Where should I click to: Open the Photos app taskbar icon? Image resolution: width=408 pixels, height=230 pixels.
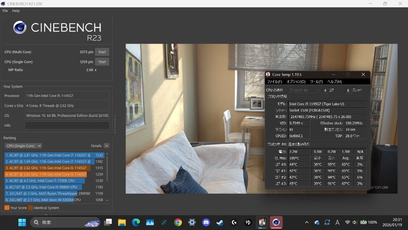[x=150, y=222]
